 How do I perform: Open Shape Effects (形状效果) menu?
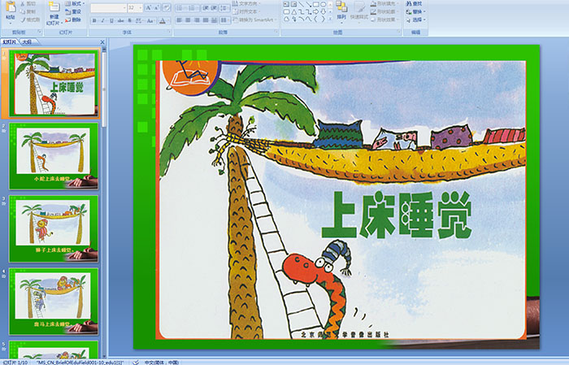(384, 20)
